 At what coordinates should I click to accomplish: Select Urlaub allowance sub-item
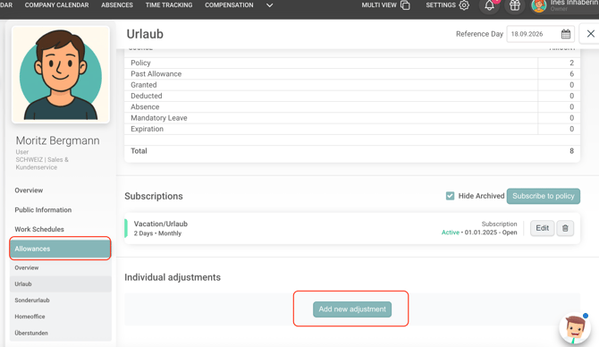pyautogui.click(x=61, y=284)
